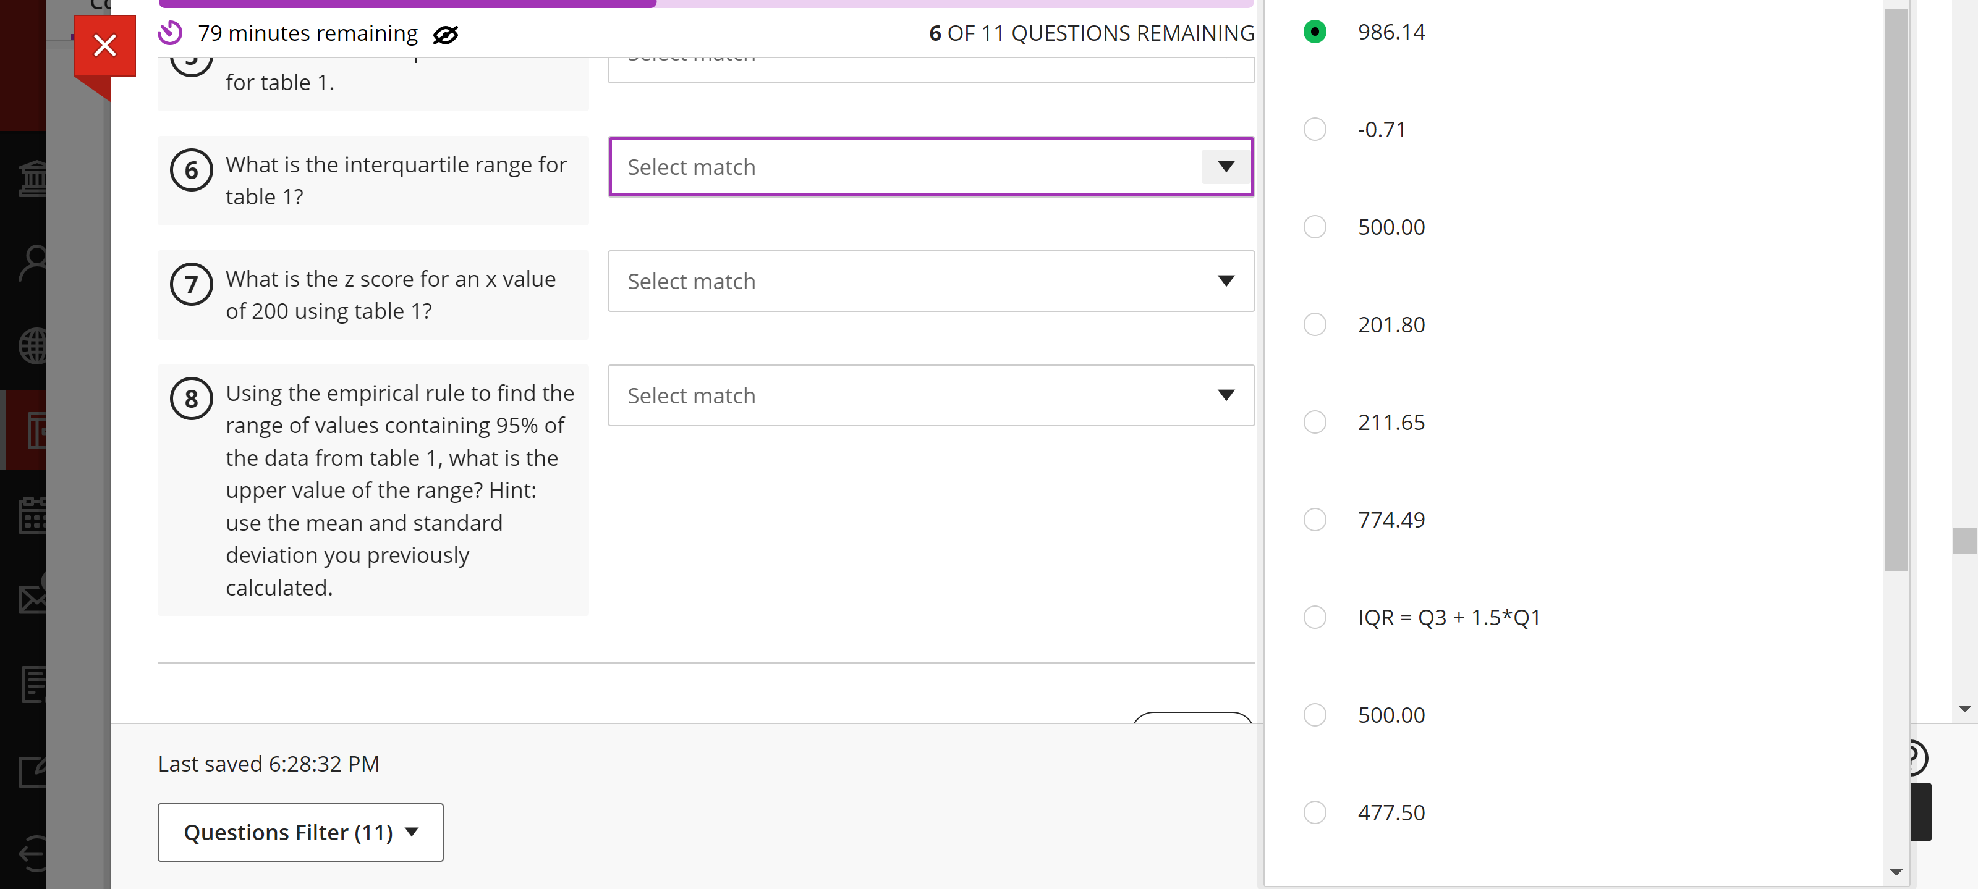Select the IQR = Q3 + 1.5*Q1 option

(x=1315, y=617)
